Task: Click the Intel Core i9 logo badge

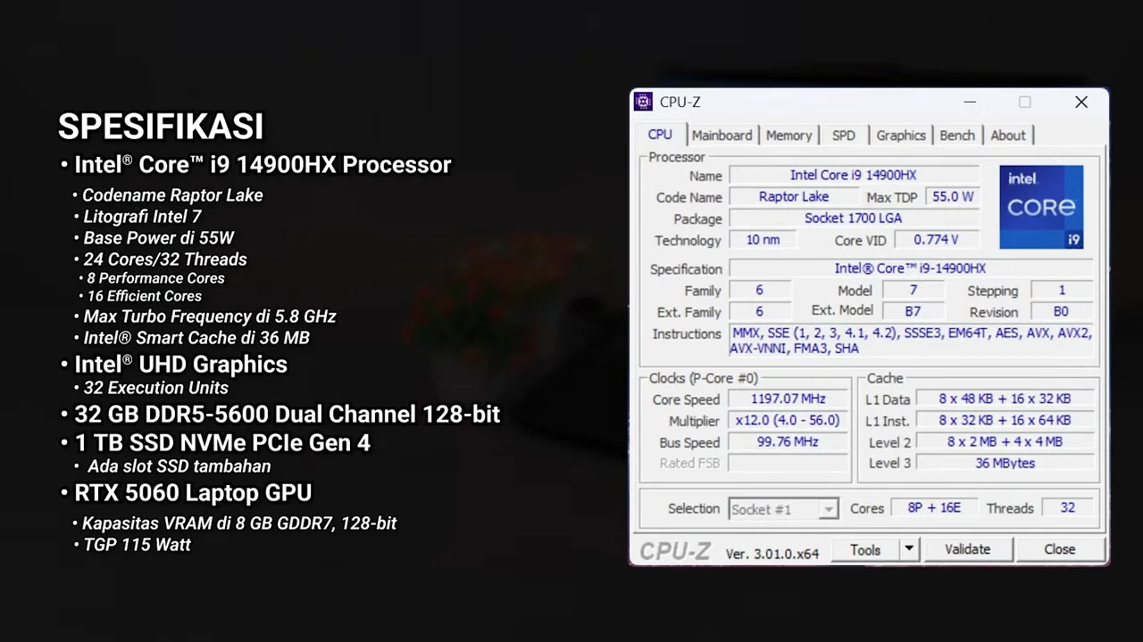Action: (1041, 207)
